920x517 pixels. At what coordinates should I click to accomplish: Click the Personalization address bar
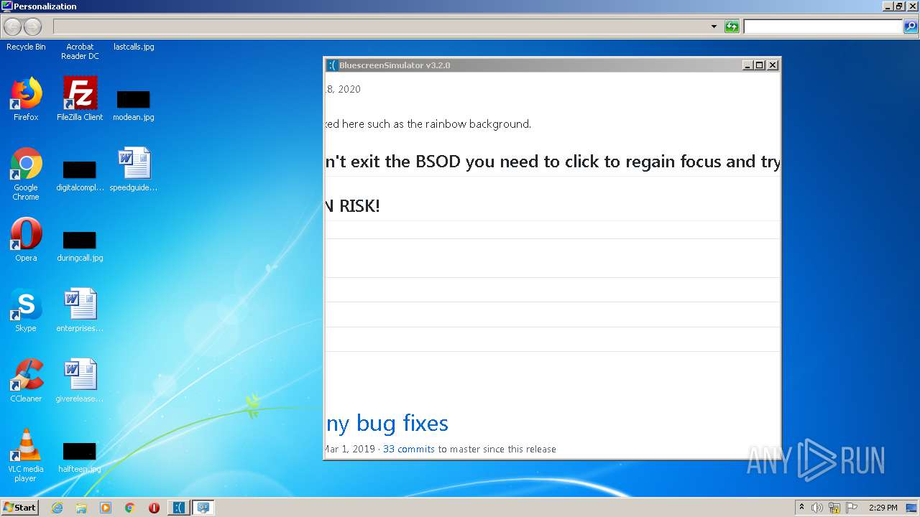[x=381, y=27]
